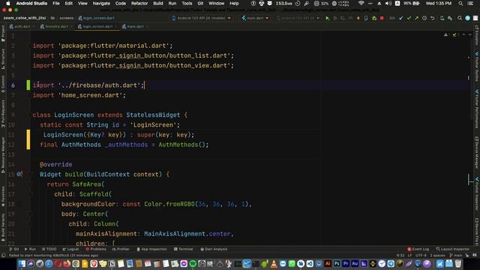Click color preview numbers in Color.fromRGBO line
The height and width of the screenshot is (270, 480).
(x=223, y=204)
